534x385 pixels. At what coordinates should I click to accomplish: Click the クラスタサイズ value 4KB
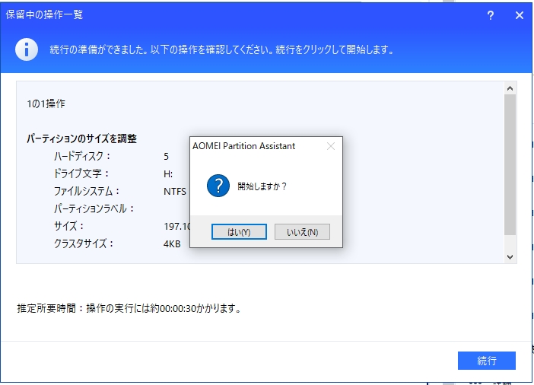point(172,244)
